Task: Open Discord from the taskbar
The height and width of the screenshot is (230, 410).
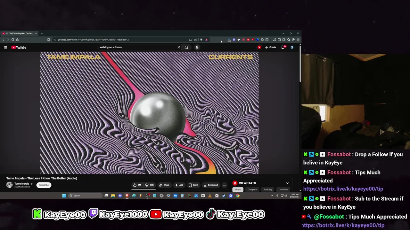Action: tap(120, 195)
